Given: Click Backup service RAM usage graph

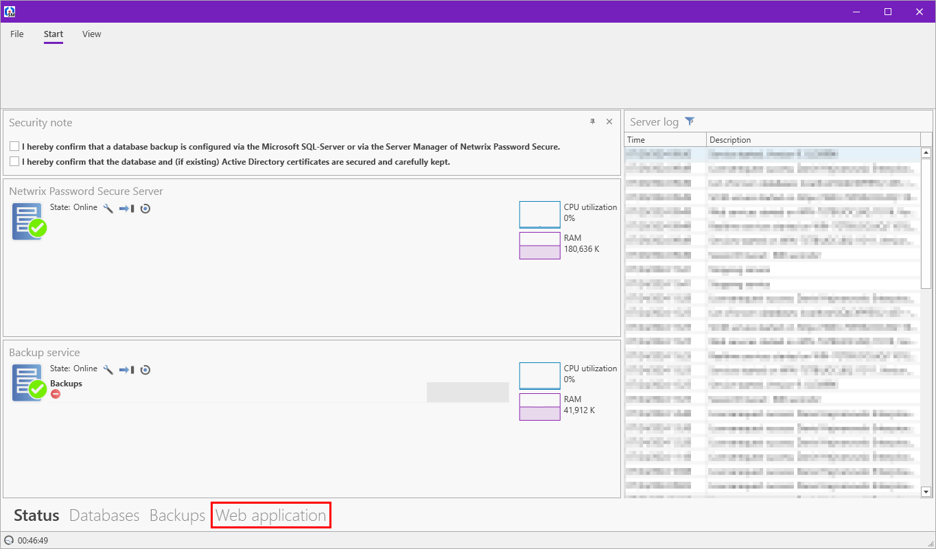Looking at the screenshot, I should [540, 407].
